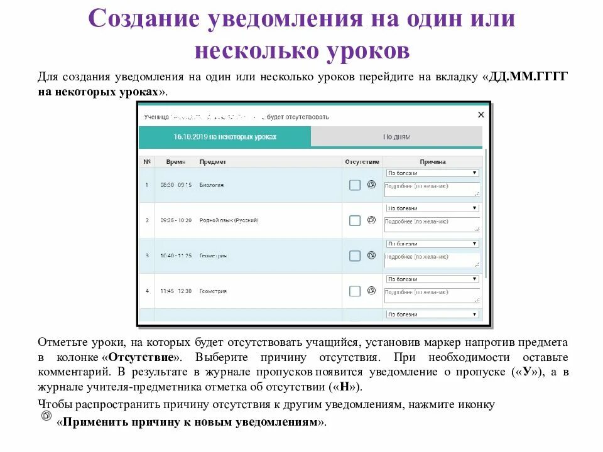Mark absence for Родной язык (Русский) lesson
The height and width of the screenshot is (452, 603).
(354, 220)
